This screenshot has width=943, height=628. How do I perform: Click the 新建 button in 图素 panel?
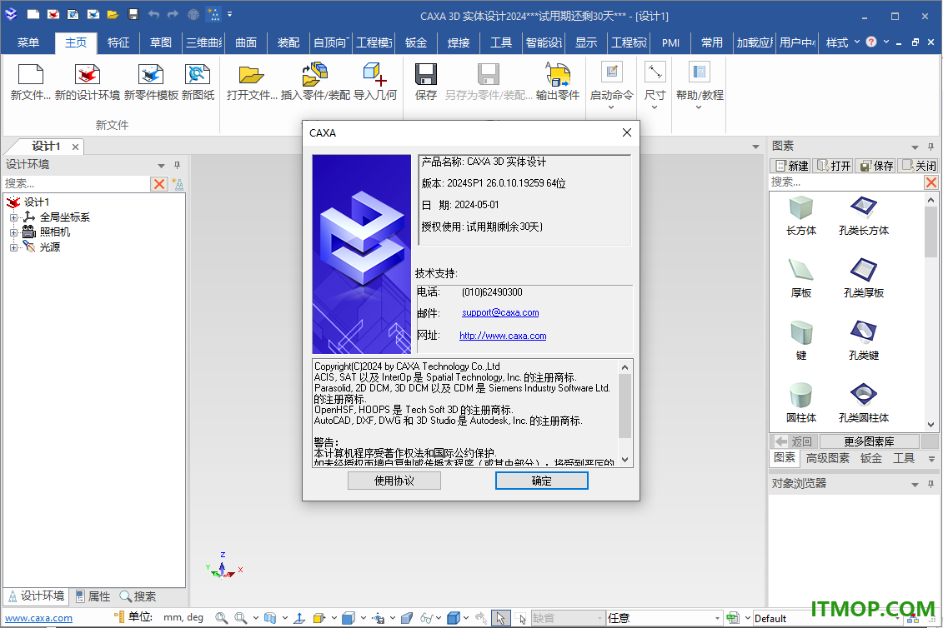pyautogui.click(x=791, y=166)
